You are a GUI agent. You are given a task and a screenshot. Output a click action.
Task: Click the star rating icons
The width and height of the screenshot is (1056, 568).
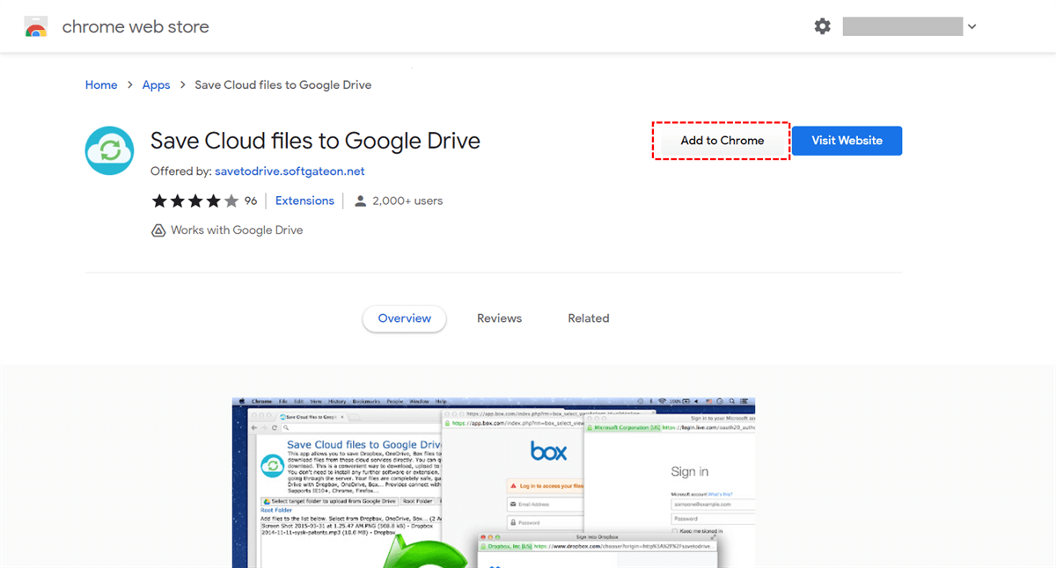(195, 200)
